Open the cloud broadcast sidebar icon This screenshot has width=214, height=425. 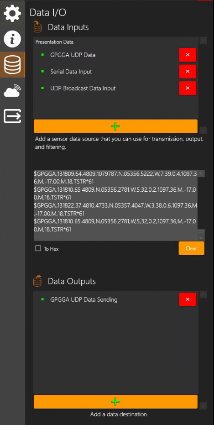point(12,90)
